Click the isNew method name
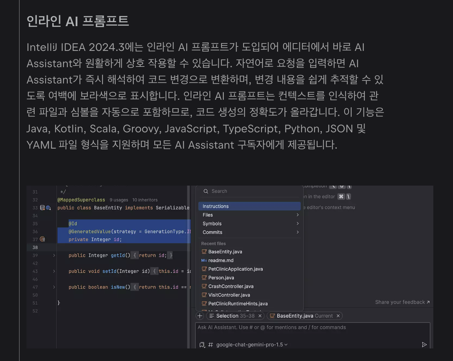Screen dimensions: 453x361 118,287
